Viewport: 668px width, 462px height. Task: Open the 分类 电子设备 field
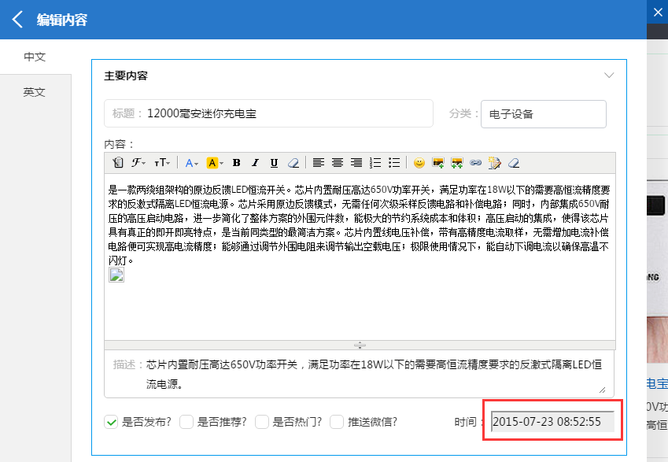(x=543, y=114)
